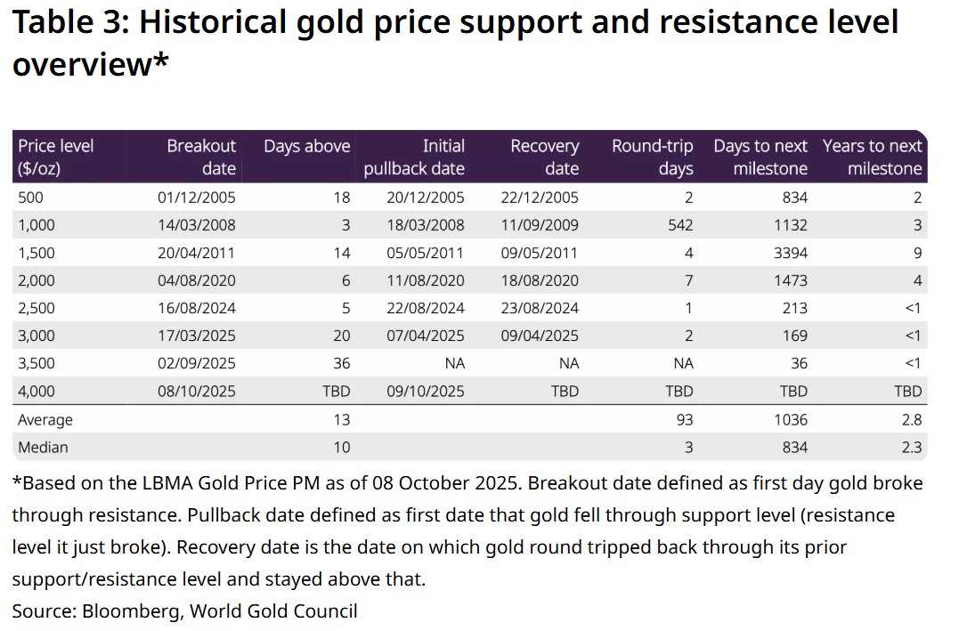The height and width of the screenshot is (631, 959).
Task: Select the 3,500 price level cell
Action: point(37,363)
